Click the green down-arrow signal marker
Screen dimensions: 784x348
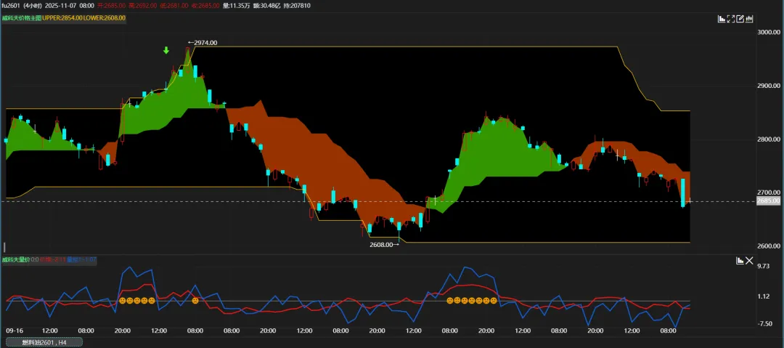166,50
